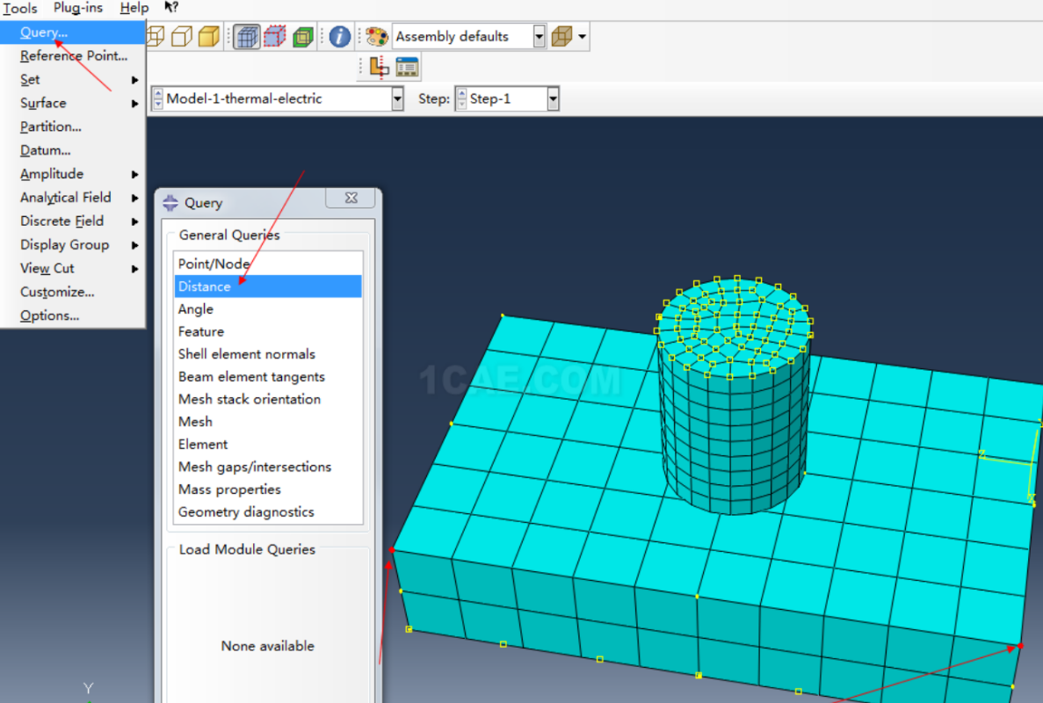The width and height of the screenshot is (1043, 703).
Task: Click the blue Query information icon
Action: coord(339,36)
